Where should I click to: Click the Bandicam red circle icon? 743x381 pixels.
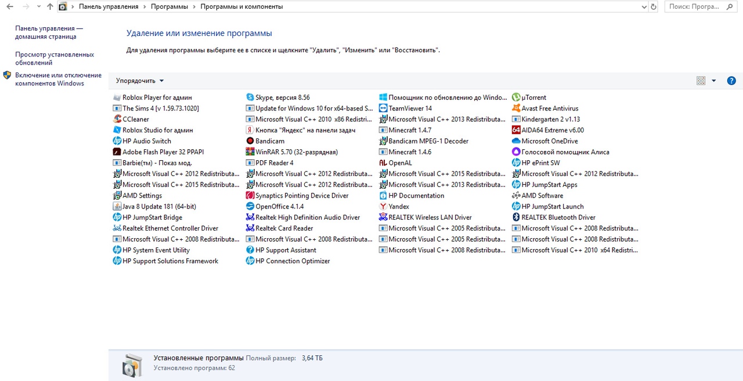[250, 141]
